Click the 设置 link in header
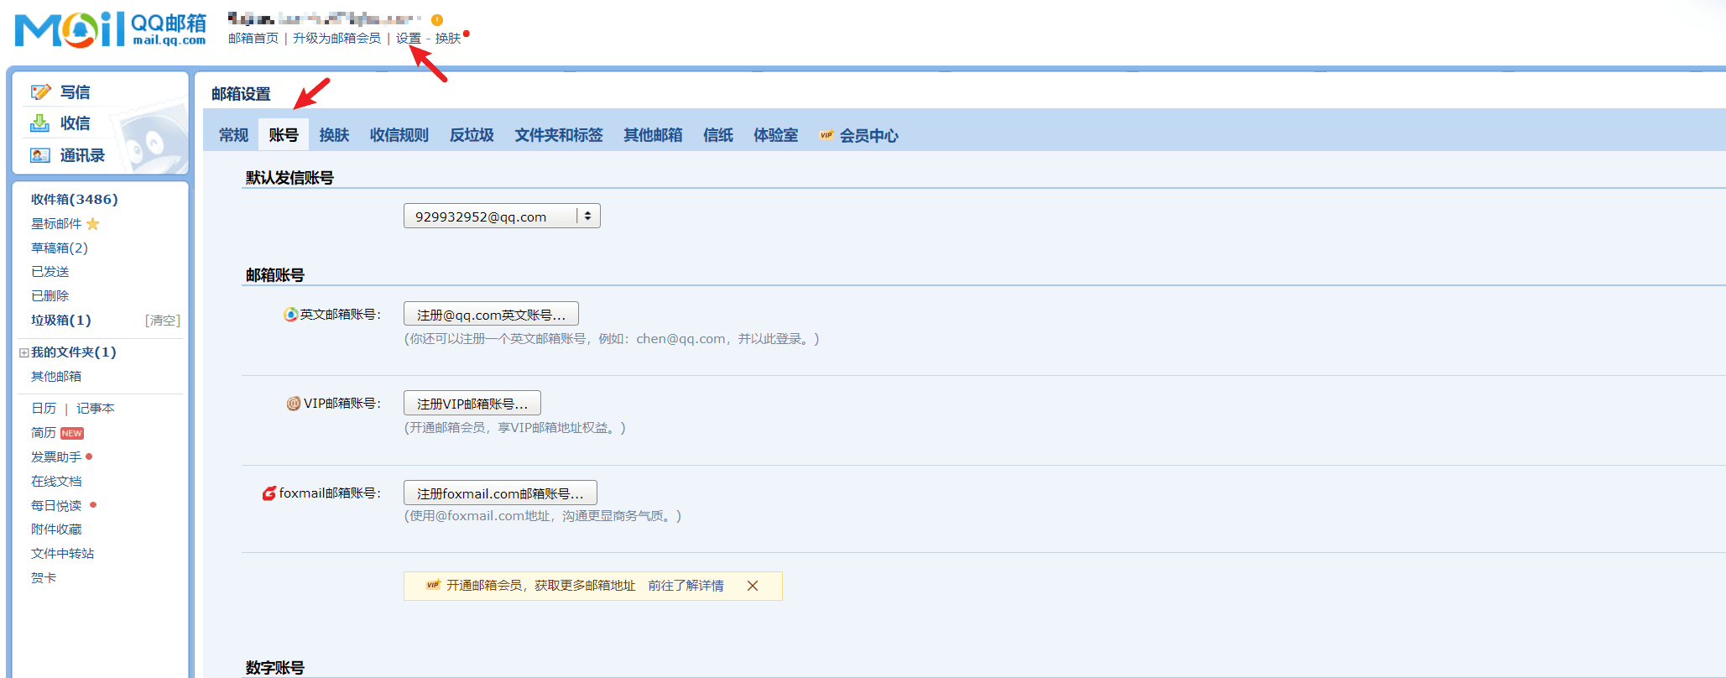The width and height of the screenshot is (1726, 678). pos(409,39)
